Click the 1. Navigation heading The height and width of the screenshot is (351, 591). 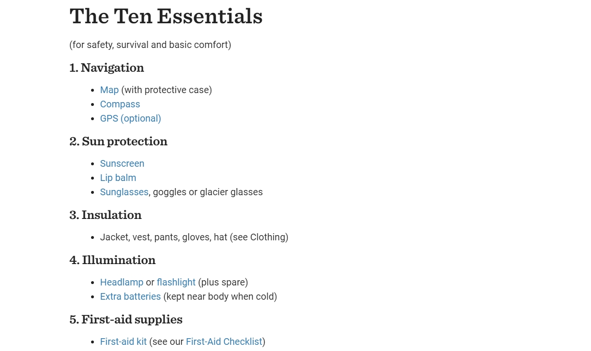(x=107, y=67)
